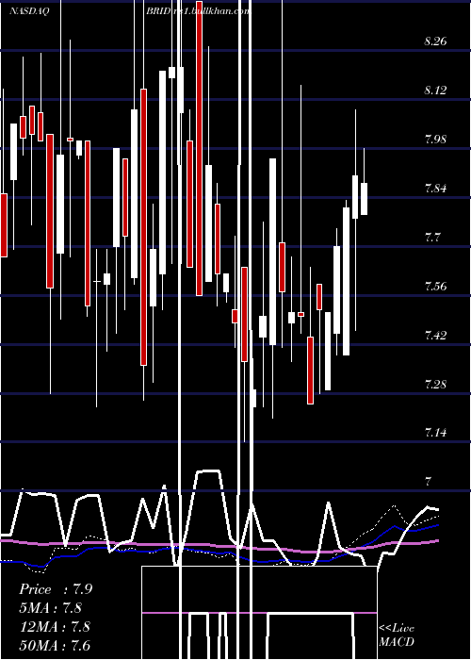Click the BRID ticker symbol text
The image size is (471, 660).
pyautogui.click(x=158, y=11)
